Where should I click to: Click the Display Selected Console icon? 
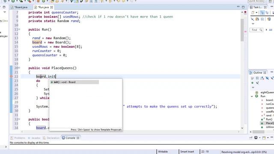tap(256, 138)
